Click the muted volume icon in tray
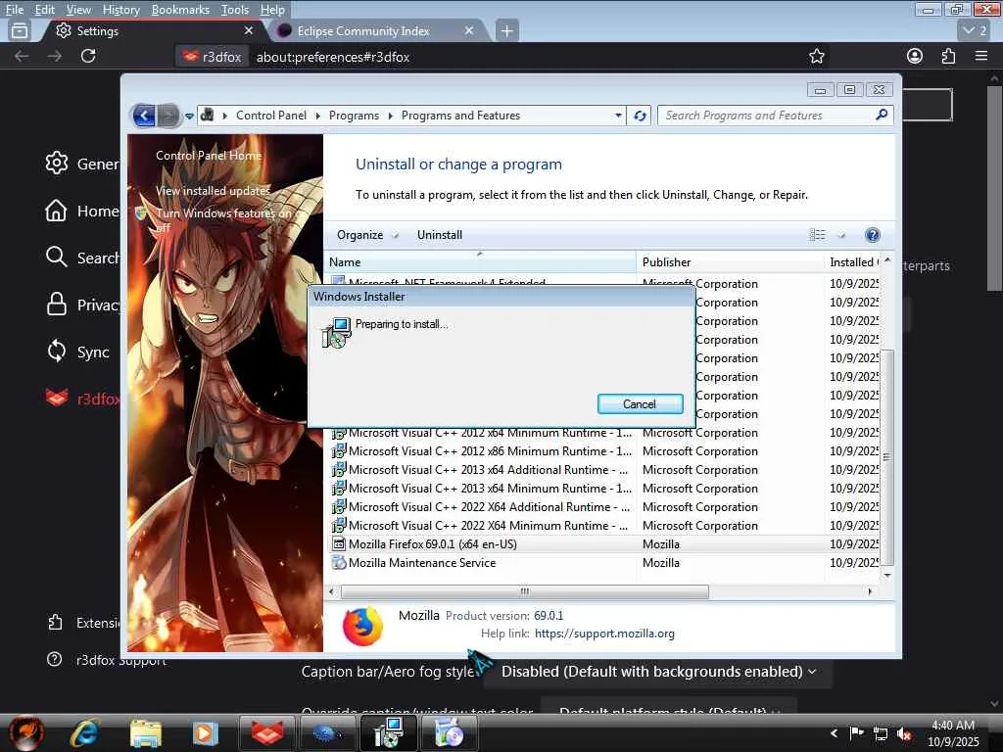The image size is (1003, 752). 904,733
